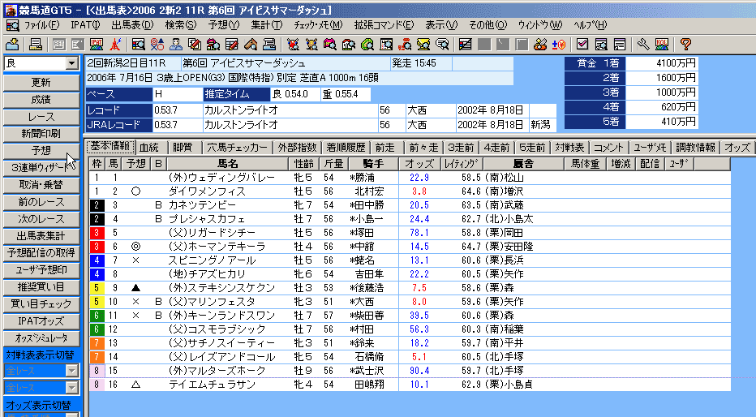
Task: Click the BET toolbar icon
Action: [x=58, y=44]
